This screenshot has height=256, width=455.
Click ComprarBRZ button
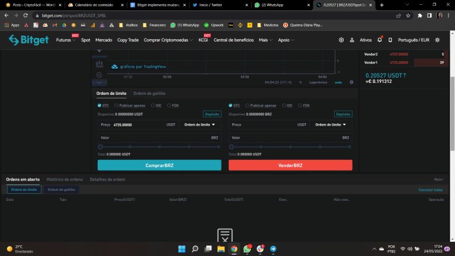159,165
